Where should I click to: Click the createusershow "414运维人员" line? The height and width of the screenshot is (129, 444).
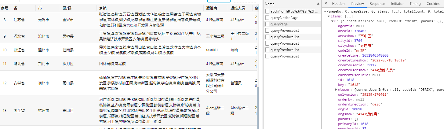366,70
